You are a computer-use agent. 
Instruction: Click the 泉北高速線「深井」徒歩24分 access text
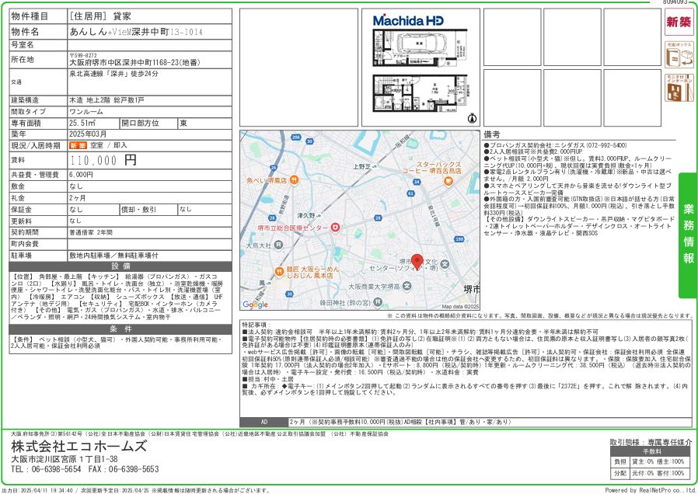pyautogui.click(x=113, y=74)
